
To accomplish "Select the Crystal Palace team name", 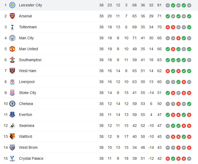I will click(x=31, y=158).
